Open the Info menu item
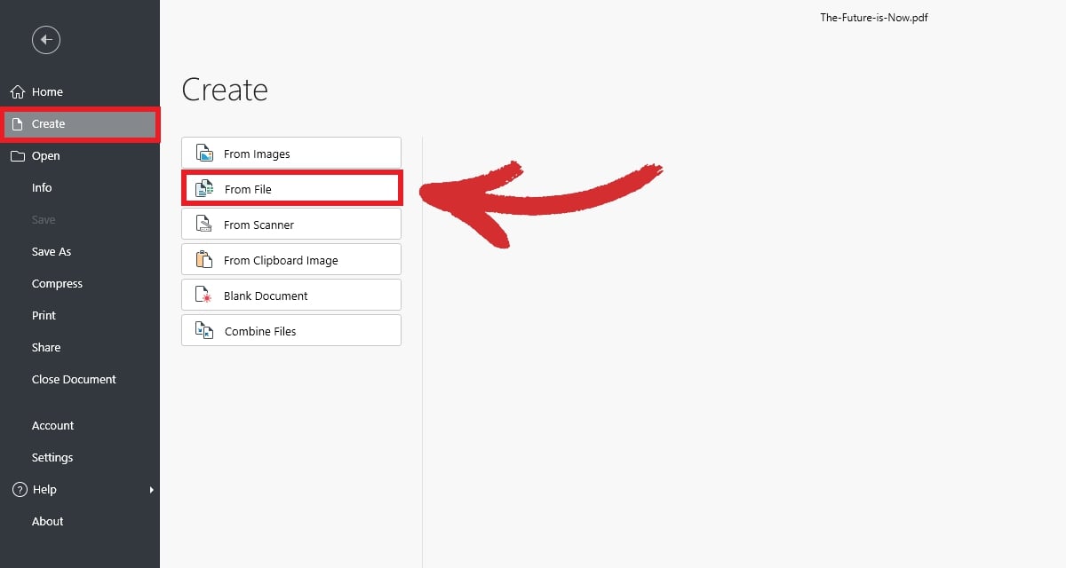1066x568 pixels. click(42, 188)
